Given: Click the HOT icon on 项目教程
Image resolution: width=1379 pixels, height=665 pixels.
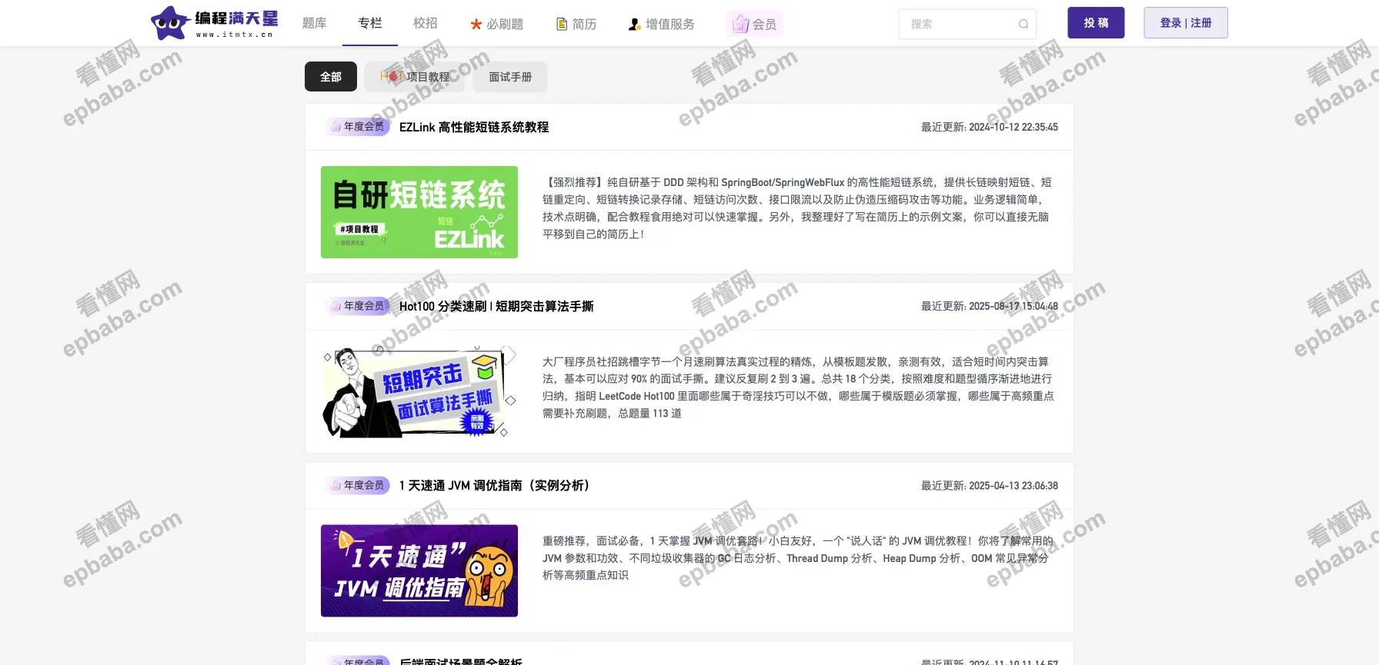Looking at the screenshot, I should [392, 76].
